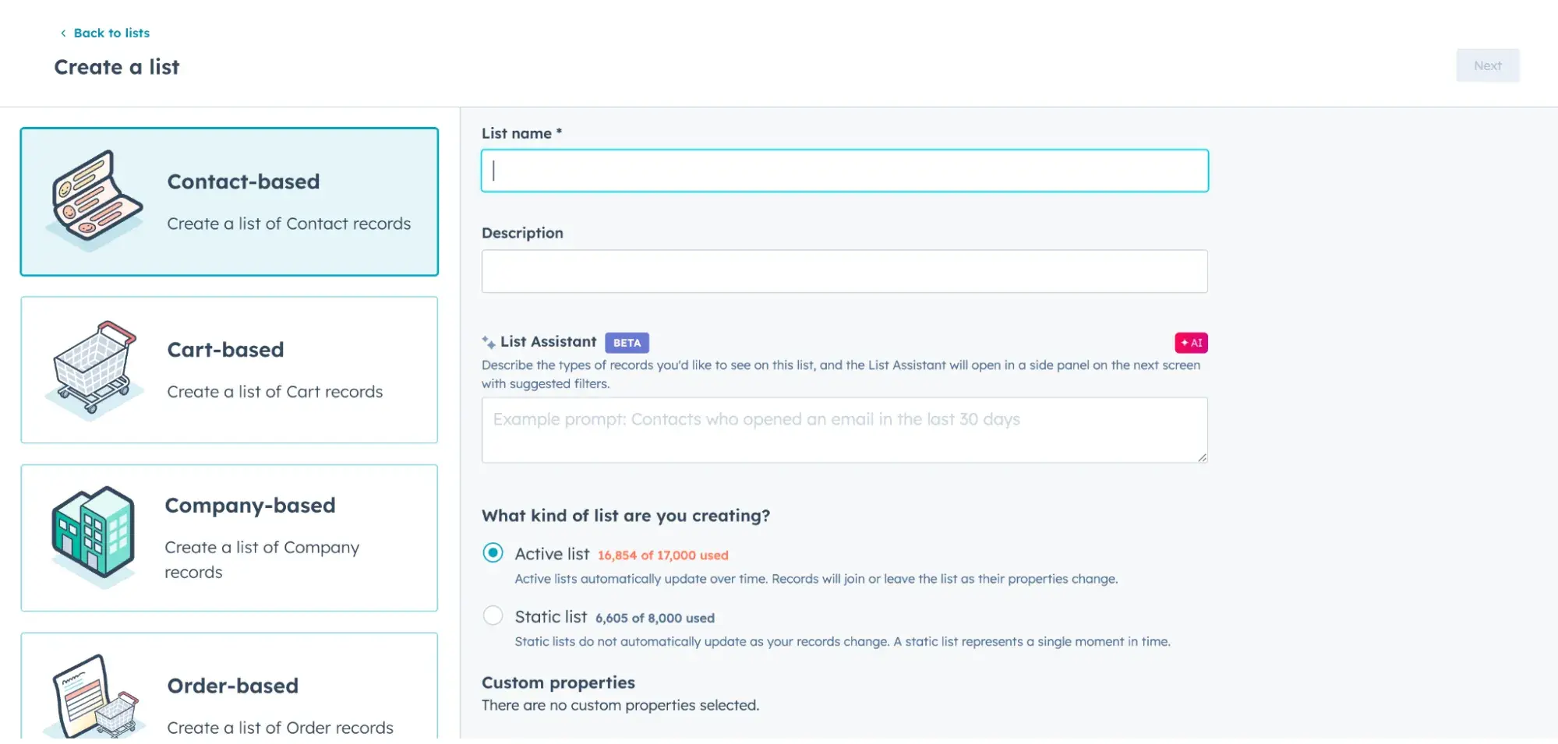This screenshot has height=744, width=1558.
Task: Click the Order-based receipt illustration
Action: [94, 696]
